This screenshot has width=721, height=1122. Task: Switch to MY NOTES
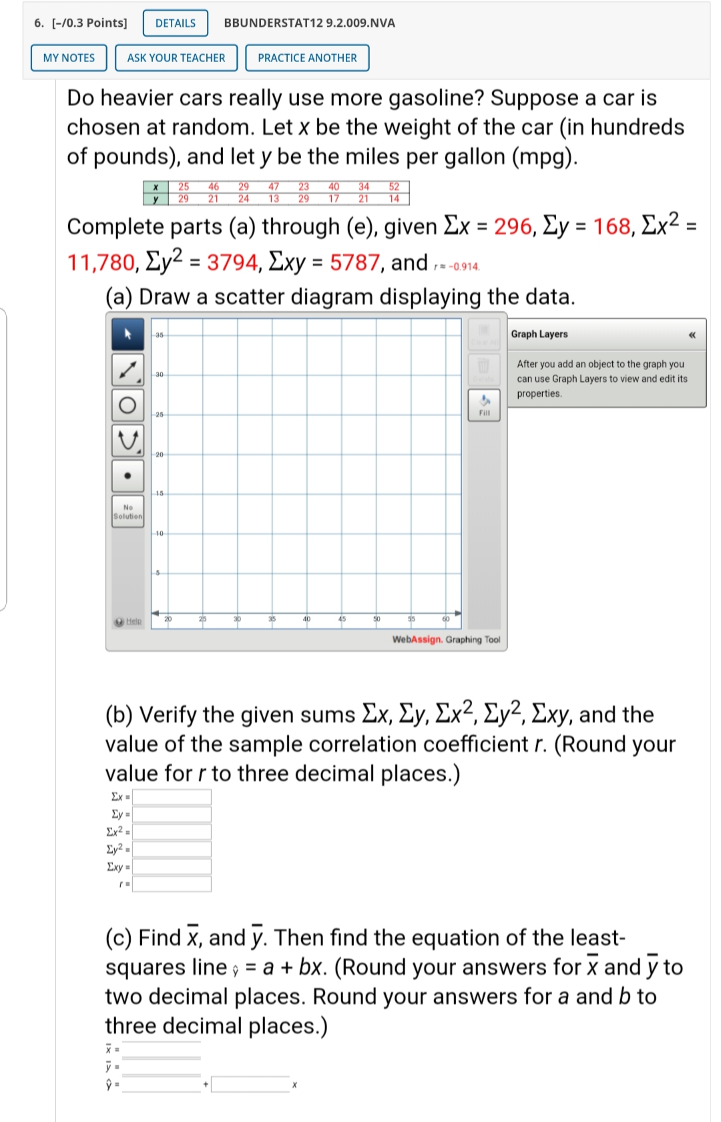(x=69, y=58)
